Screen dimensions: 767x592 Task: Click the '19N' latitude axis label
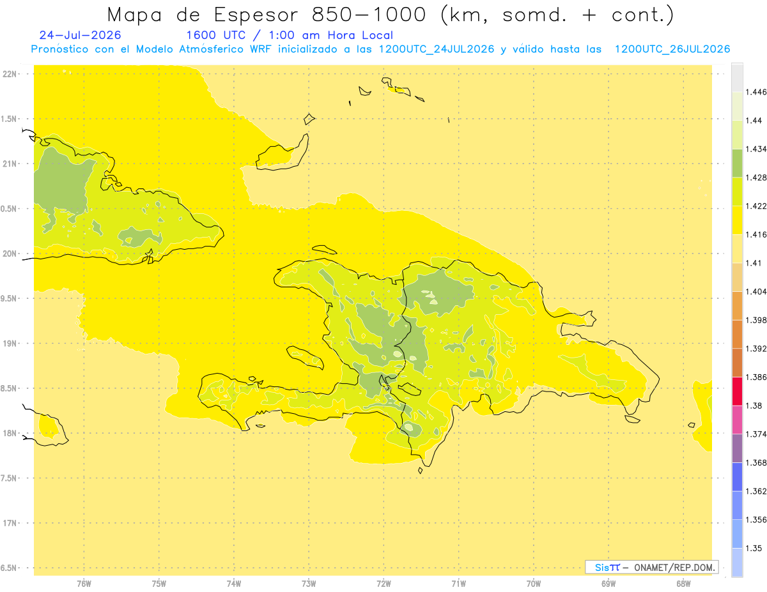[x=11, y=343]
